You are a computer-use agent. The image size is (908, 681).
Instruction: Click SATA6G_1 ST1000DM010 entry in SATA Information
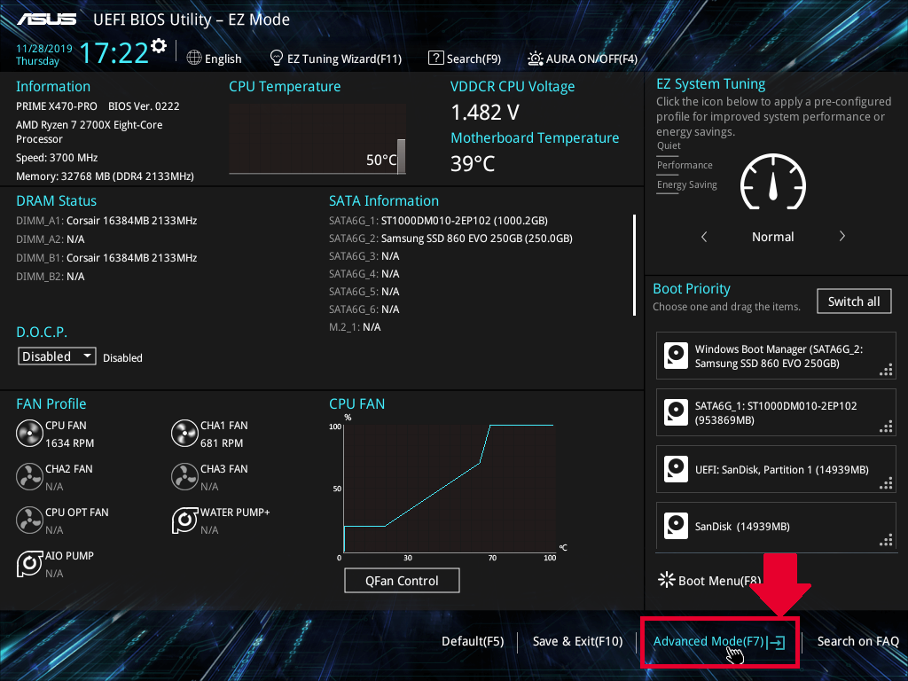click(438, 221)
